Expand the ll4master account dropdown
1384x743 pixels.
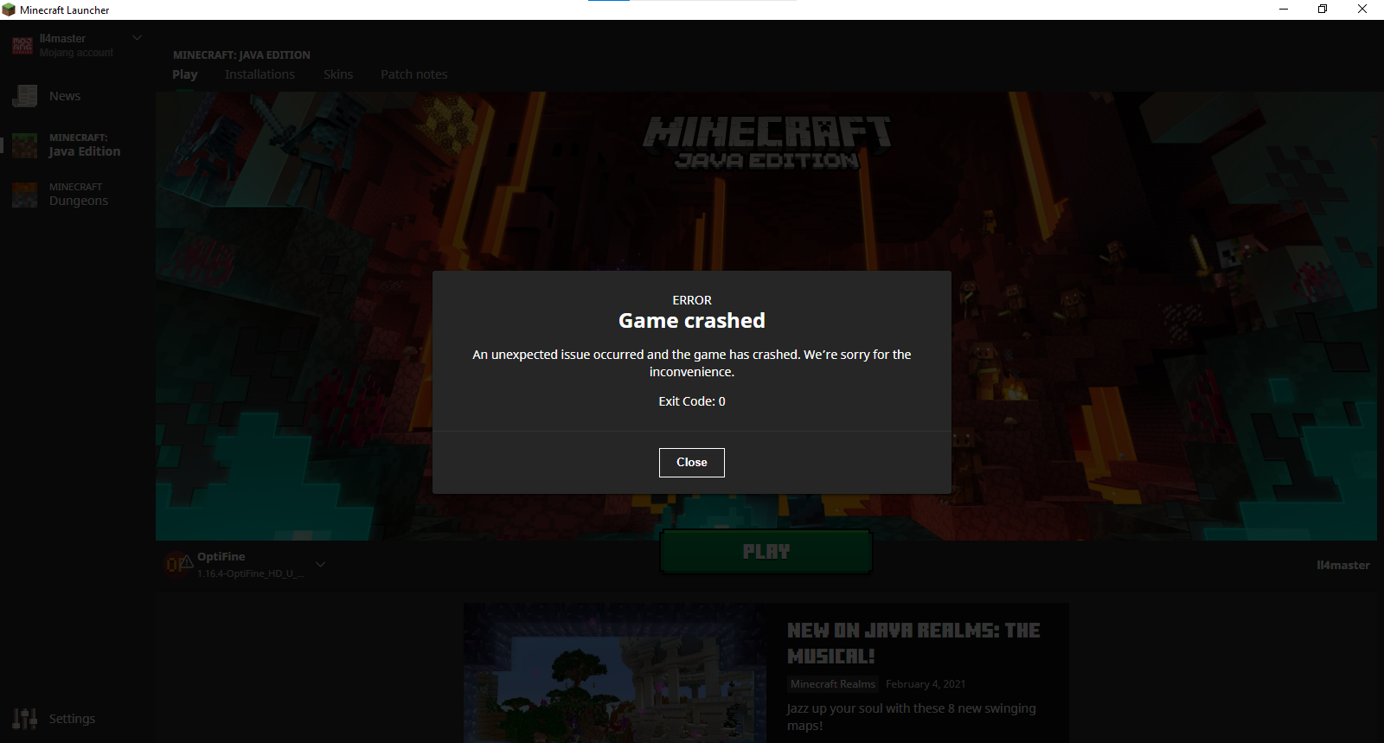137,38
